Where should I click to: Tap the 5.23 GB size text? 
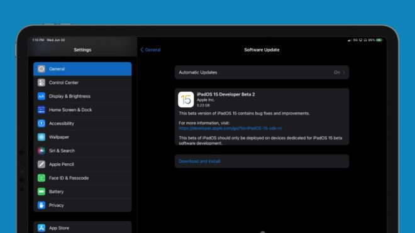point(203,106)
